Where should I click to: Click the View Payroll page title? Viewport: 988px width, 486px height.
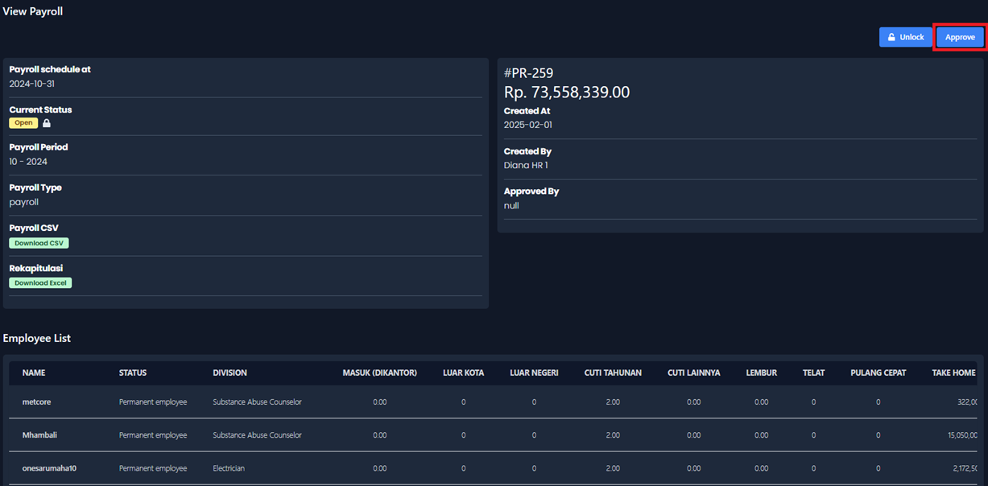(33, 12)
